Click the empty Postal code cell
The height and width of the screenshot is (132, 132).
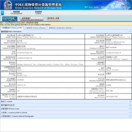coord(118,63)
